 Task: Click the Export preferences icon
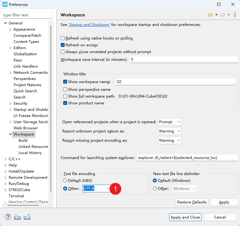(27, 217)
